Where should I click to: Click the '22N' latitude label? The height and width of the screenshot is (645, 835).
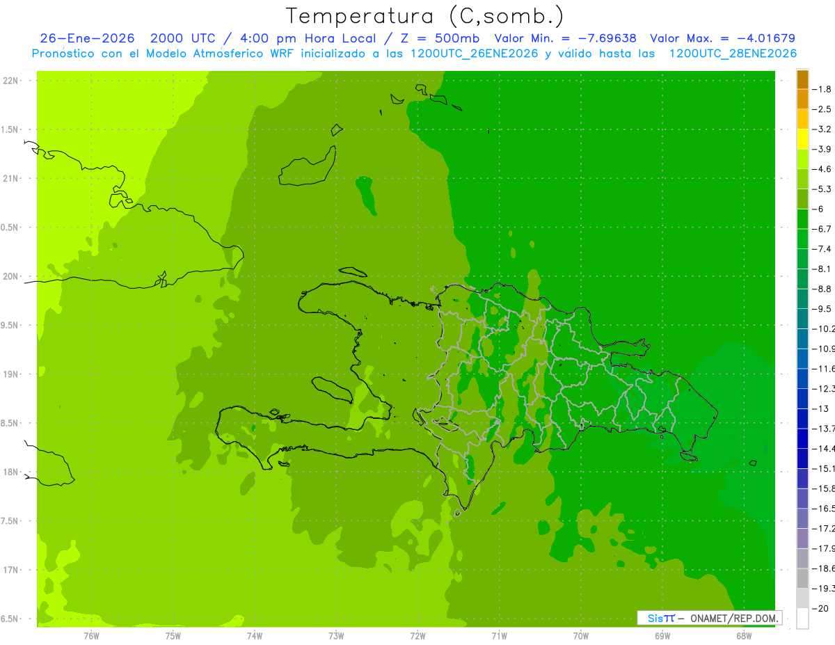pyautogui.click(x=10, y=81)
